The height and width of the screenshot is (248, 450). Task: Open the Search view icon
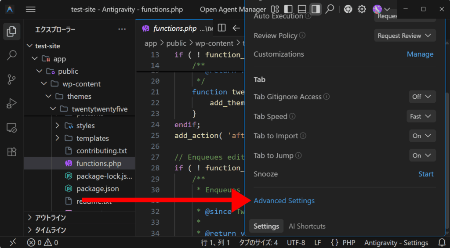(x=12, y=55)
